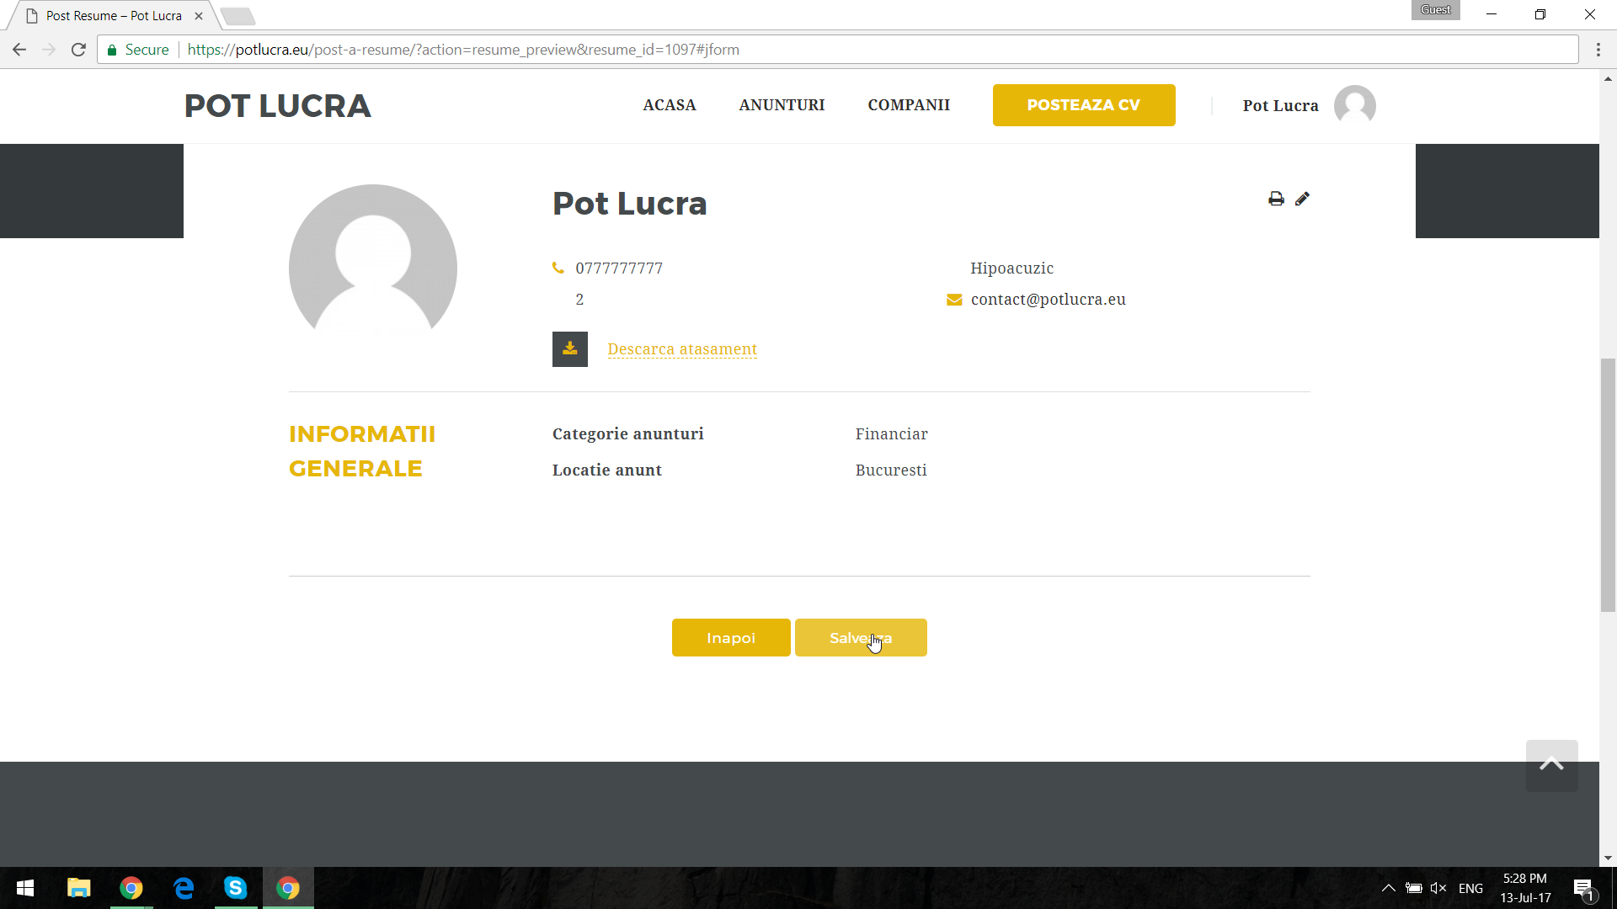Viewport: 1617px width, 909px height.
Task: Click the download attachment icon box
Action: [x=570, y=349]
